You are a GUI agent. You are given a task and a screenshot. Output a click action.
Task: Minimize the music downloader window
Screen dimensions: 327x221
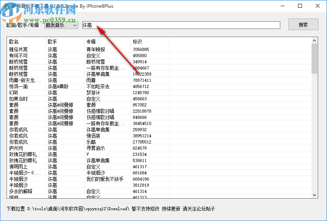pyautogui.click(x=283, y=6)
